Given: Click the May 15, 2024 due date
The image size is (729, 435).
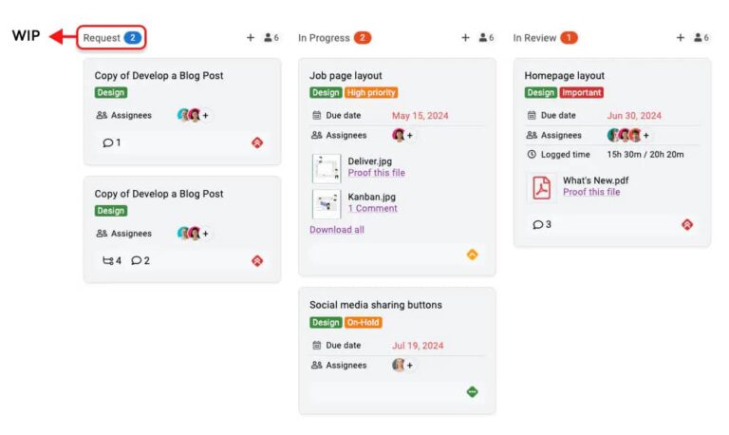Looking at the screenshot, I should pyautogui.click(x=421, y=116).
